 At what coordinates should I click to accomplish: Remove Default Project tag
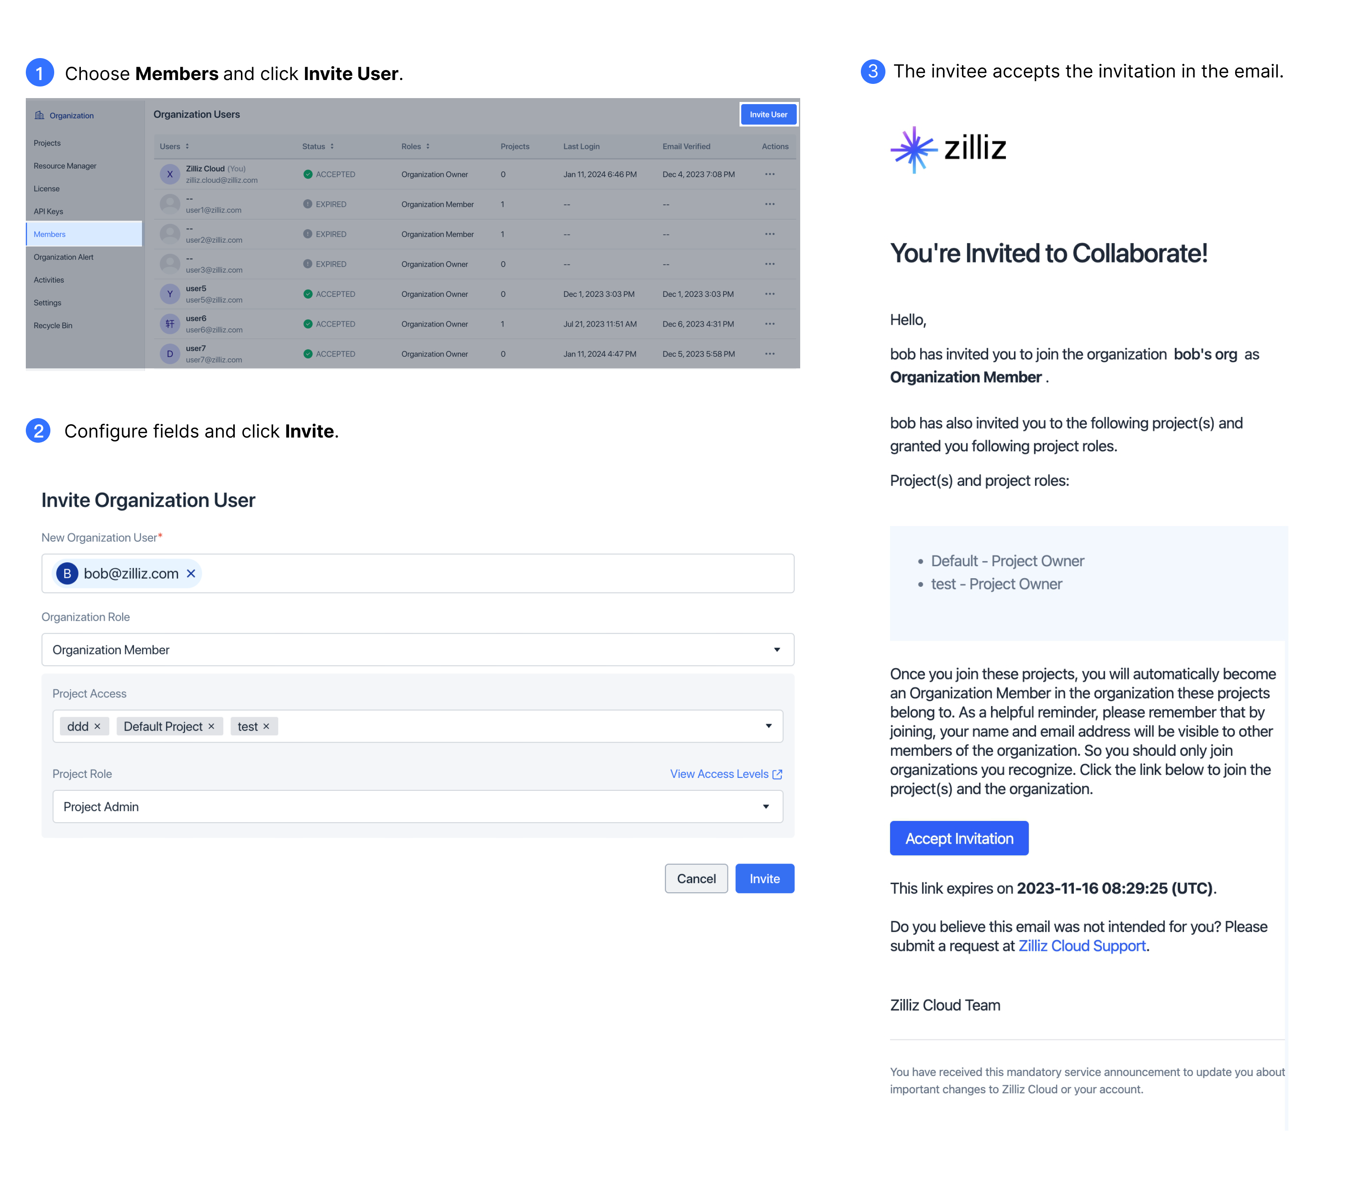tap(211, 726)
